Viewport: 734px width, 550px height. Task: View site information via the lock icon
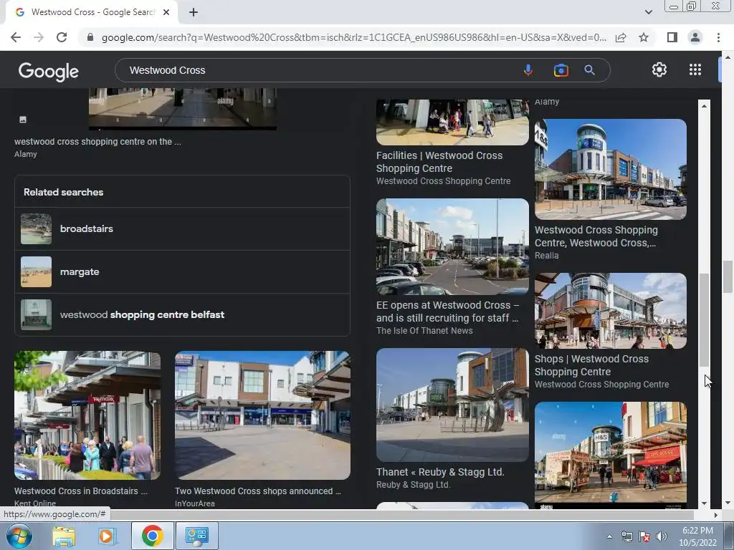point(90,37)
